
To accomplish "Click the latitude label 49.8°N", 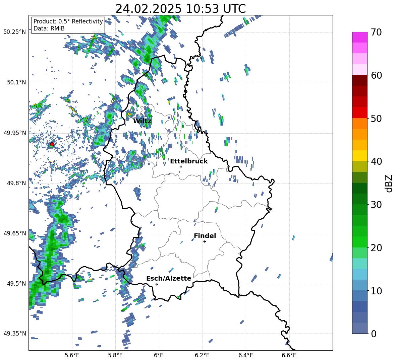I will coord(16,183).
